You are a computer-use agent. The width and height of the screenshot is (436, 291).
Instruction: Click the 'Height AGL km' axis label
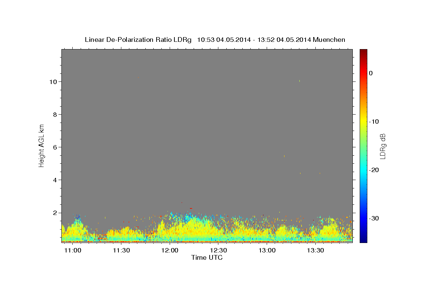pos(41,145)
